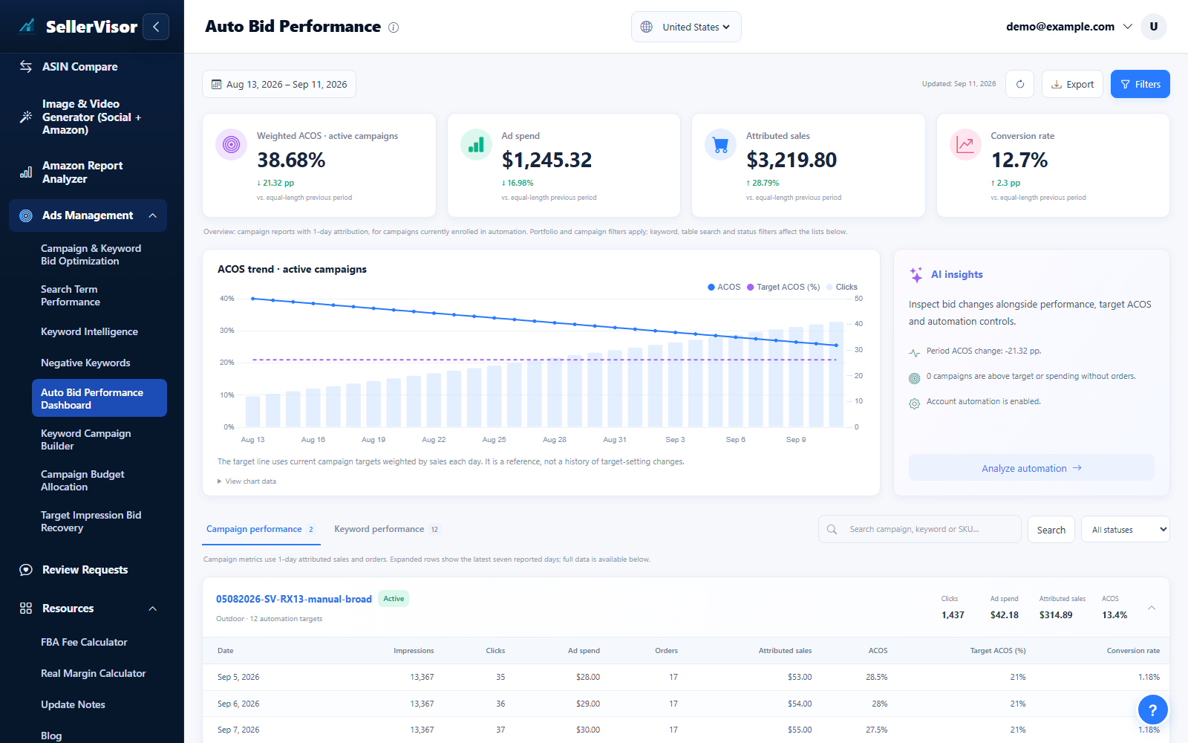Select the Campaign performance tab
The height and width of the screenshot is (743, 1188).
point(260,529)
